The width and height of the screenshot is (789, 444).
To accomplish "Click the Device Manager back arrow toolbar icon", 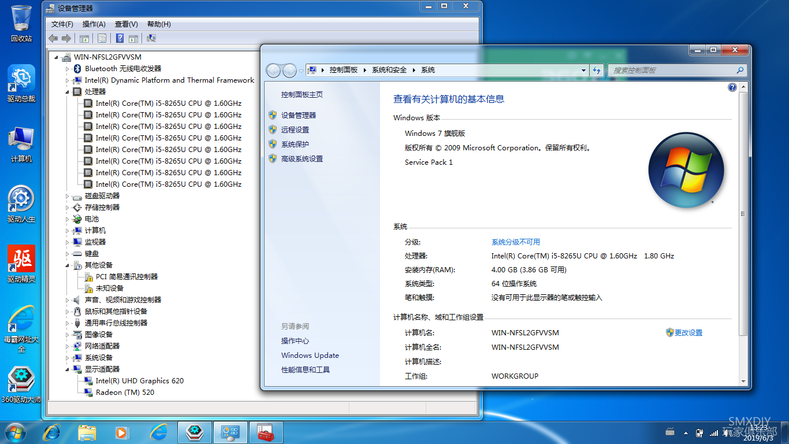I will coord(53,38).
